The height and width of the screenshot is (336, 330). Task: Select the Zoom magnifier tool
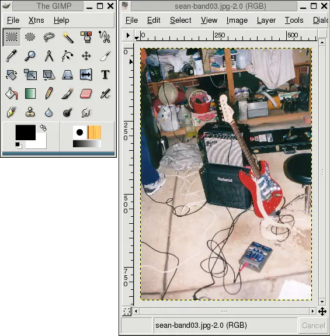click(30, 56)
